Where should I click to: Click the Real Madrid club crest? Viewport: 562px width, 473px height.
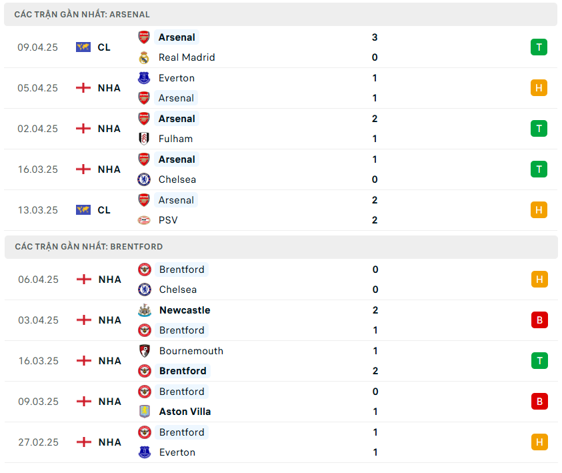coord(144,57)
